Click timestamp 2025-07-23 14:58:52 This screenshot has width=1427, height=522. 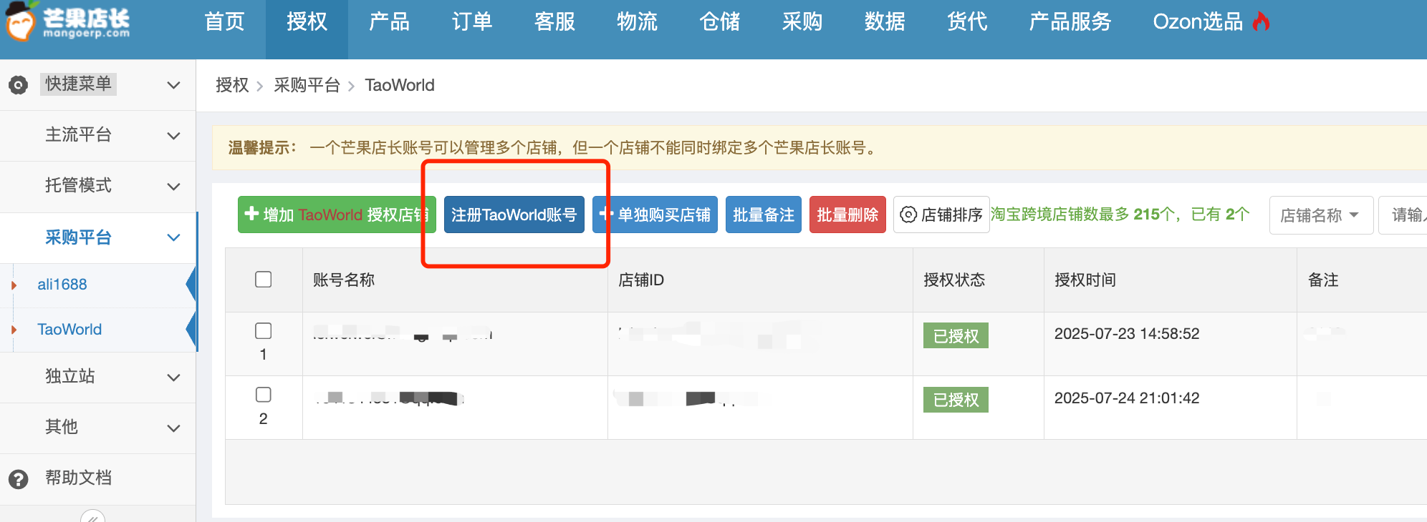[1127, 334]
